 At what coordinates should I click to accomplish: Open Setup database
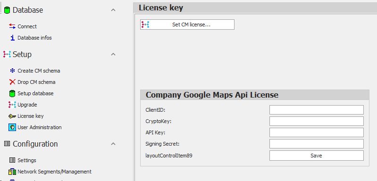pyautogui.click(x=35, y=93)
